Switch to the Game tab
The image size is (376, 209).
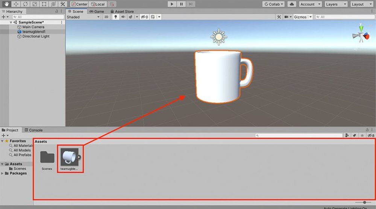click(97, 12)
